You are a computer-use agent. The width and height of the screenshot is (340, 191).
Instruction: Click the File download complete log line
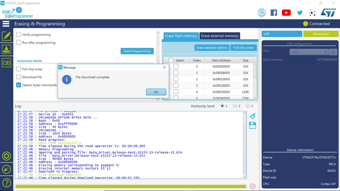pyautogui.click(x=49, y=175)
